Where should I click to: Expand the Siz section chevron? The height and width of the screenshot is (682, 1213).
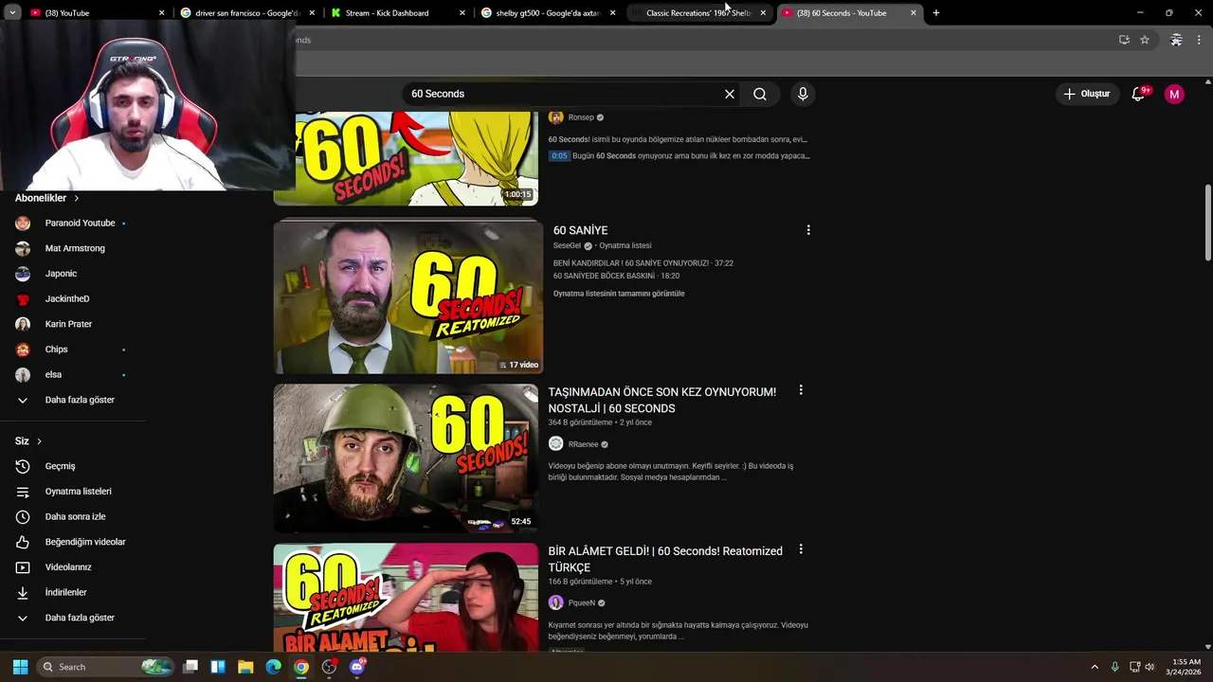(x=39, y=441)
